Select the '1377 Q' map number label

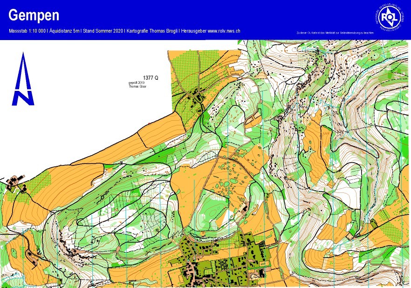pyautogui.click(x=151, y=78)
